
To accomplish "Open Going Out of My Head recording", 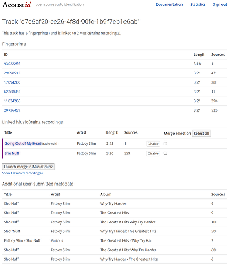I will (x=23, y=143).
